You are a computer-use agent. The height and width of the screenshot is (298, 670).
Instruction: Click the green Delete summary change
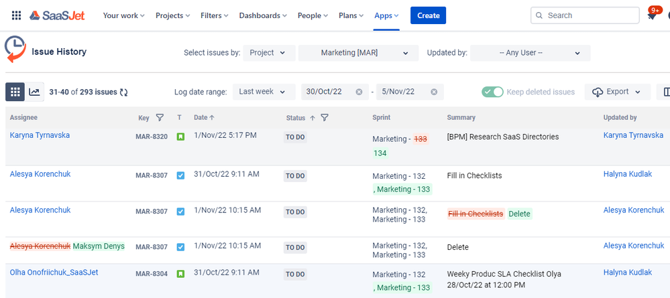pos(520,214)
